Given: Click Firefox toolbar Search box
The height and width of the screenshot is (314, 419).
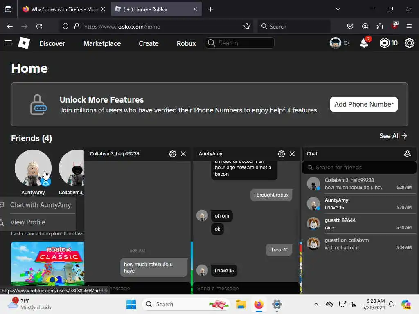Looking at the screenshot, I should pyautogui.click(x=294, y=27).
